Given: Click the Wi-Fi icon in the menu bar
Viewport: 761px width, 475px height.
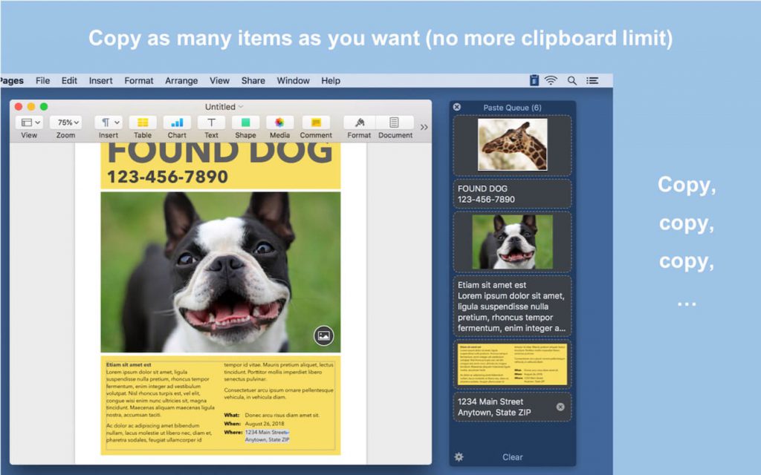Looking at the screenshot, I should pos(551,80).
